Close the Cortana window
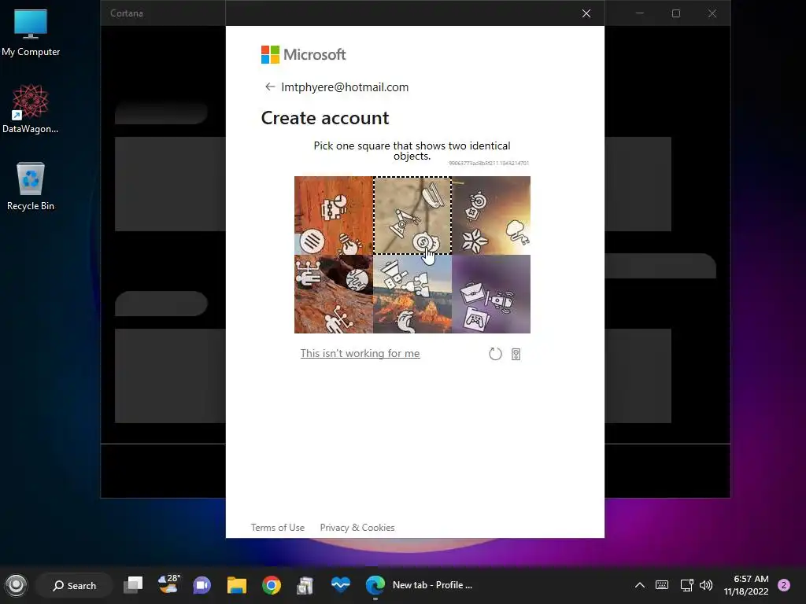Viewport: 806px width, 604px height. [712, 13]
